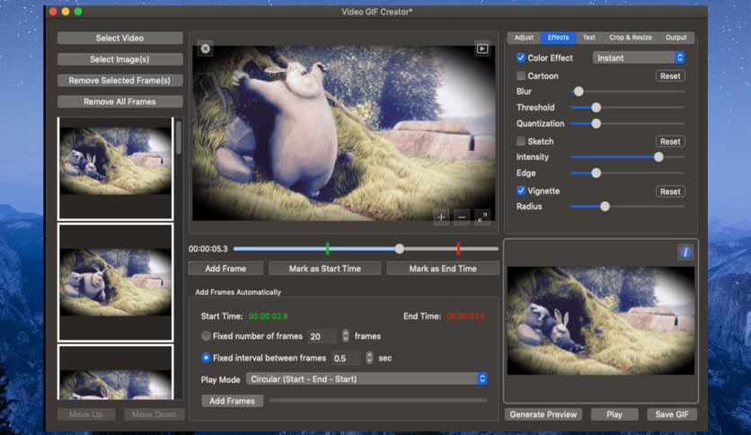Uncheck the Vignette checkbox

[x=521, y=191]
